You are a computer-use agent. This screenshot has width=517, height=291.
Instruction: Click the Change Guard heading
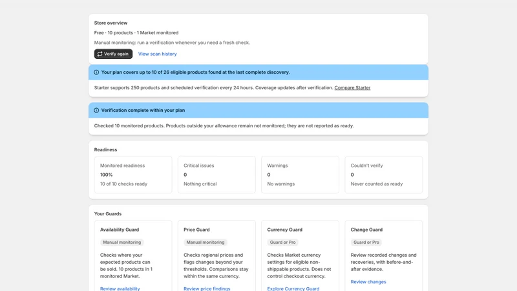366,230
